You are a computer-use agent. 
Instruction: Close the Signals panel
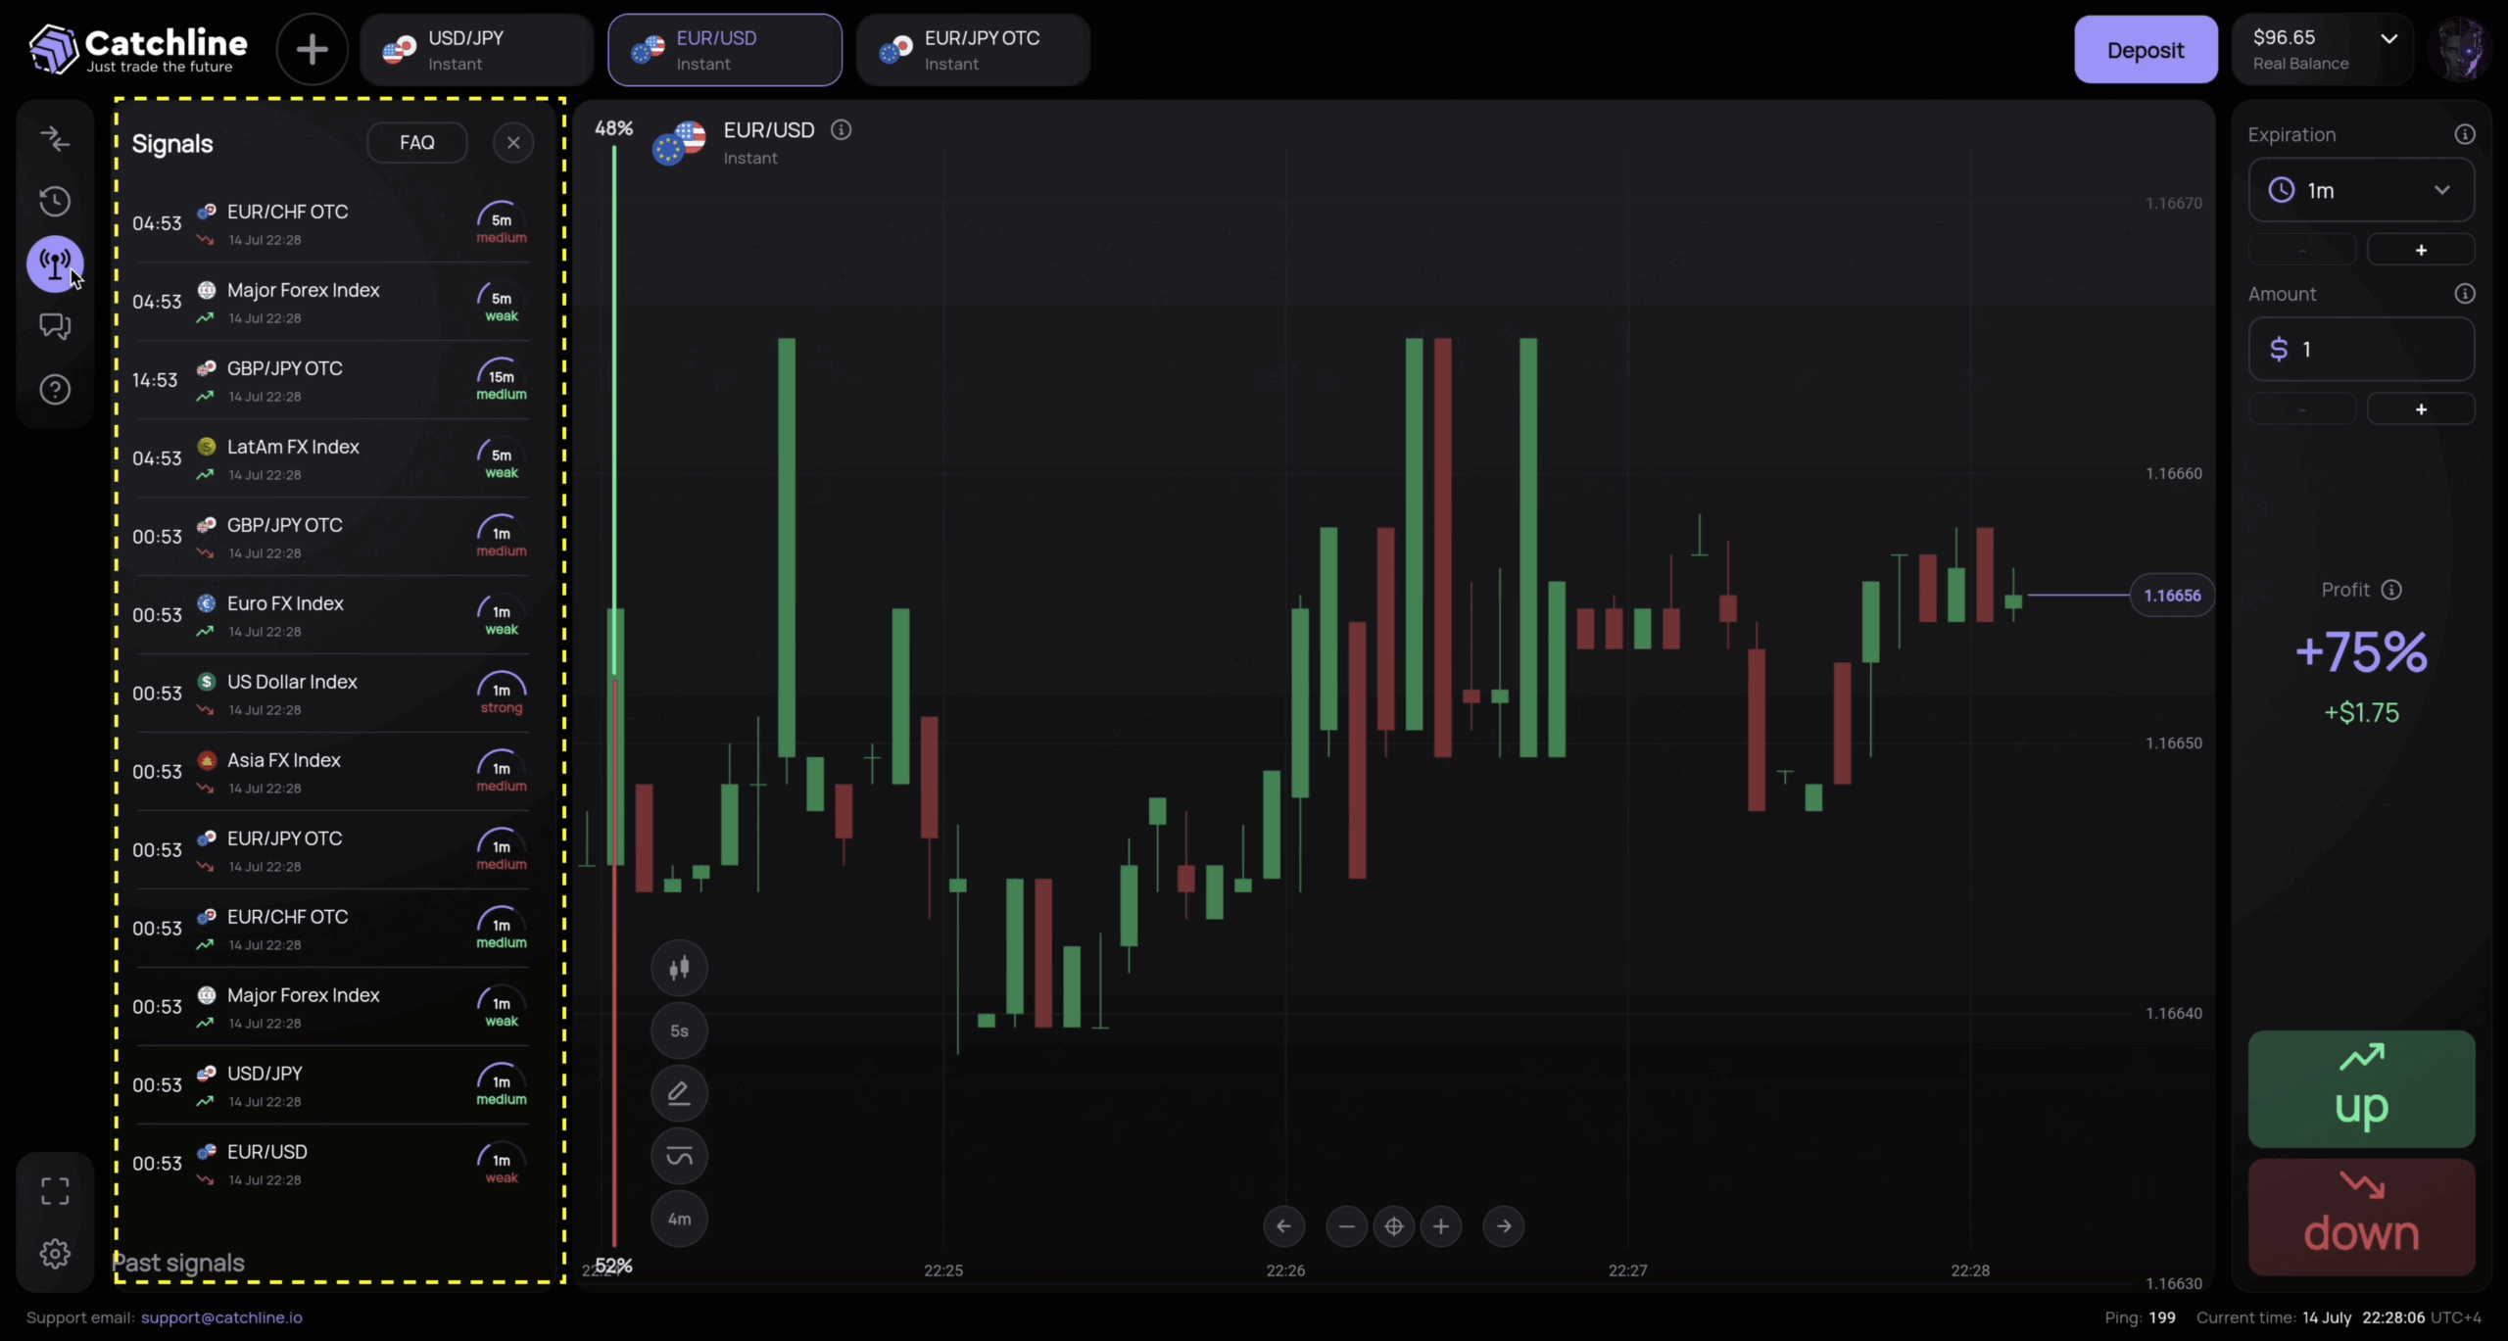[x=513, y=143]
